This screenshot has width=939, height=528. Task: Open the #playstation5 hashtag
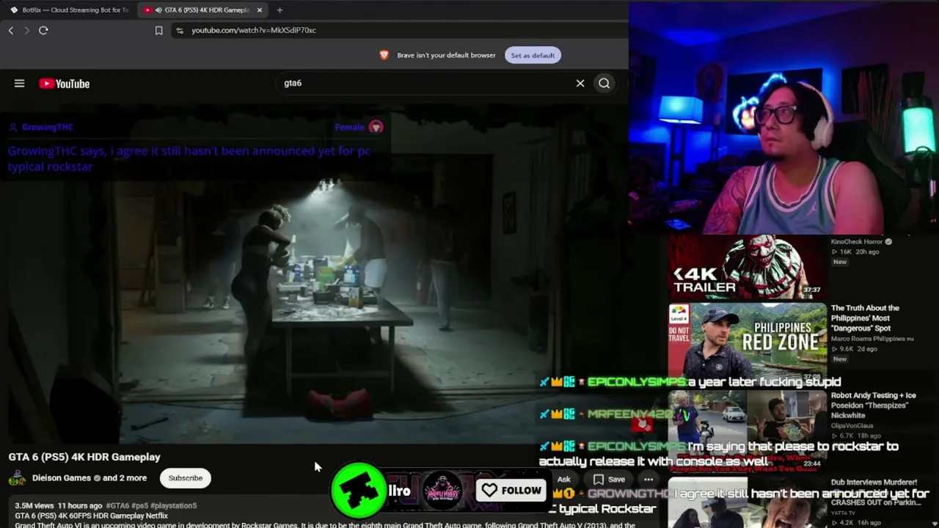(174, 506)
